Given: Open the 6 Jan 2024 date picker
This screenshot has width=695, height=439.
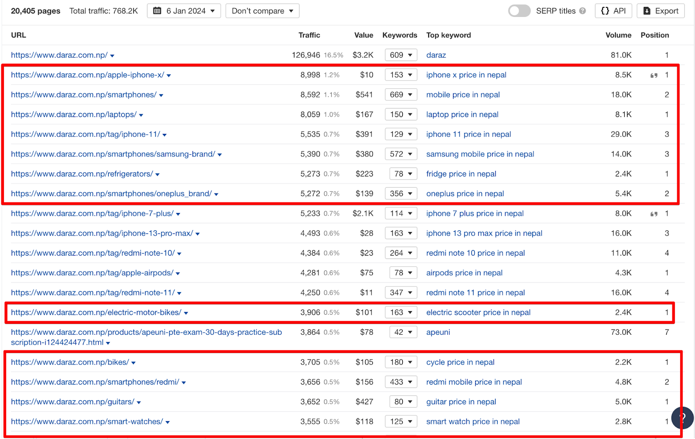Looking at the screenshot, I should [184, 11].
